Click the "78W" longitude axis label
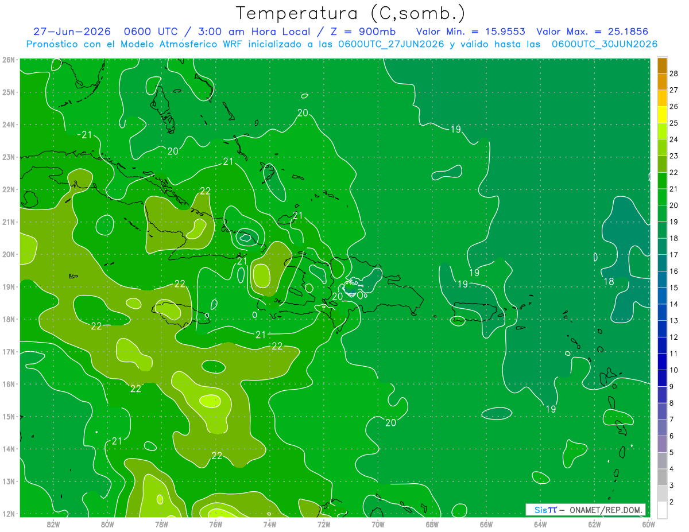This screenshot has height=532, width=689. (161, 523)
